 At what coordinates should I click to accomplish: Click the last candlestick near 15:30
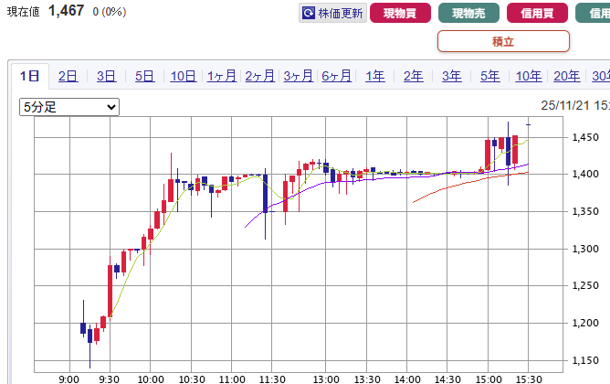coord(528,124)
